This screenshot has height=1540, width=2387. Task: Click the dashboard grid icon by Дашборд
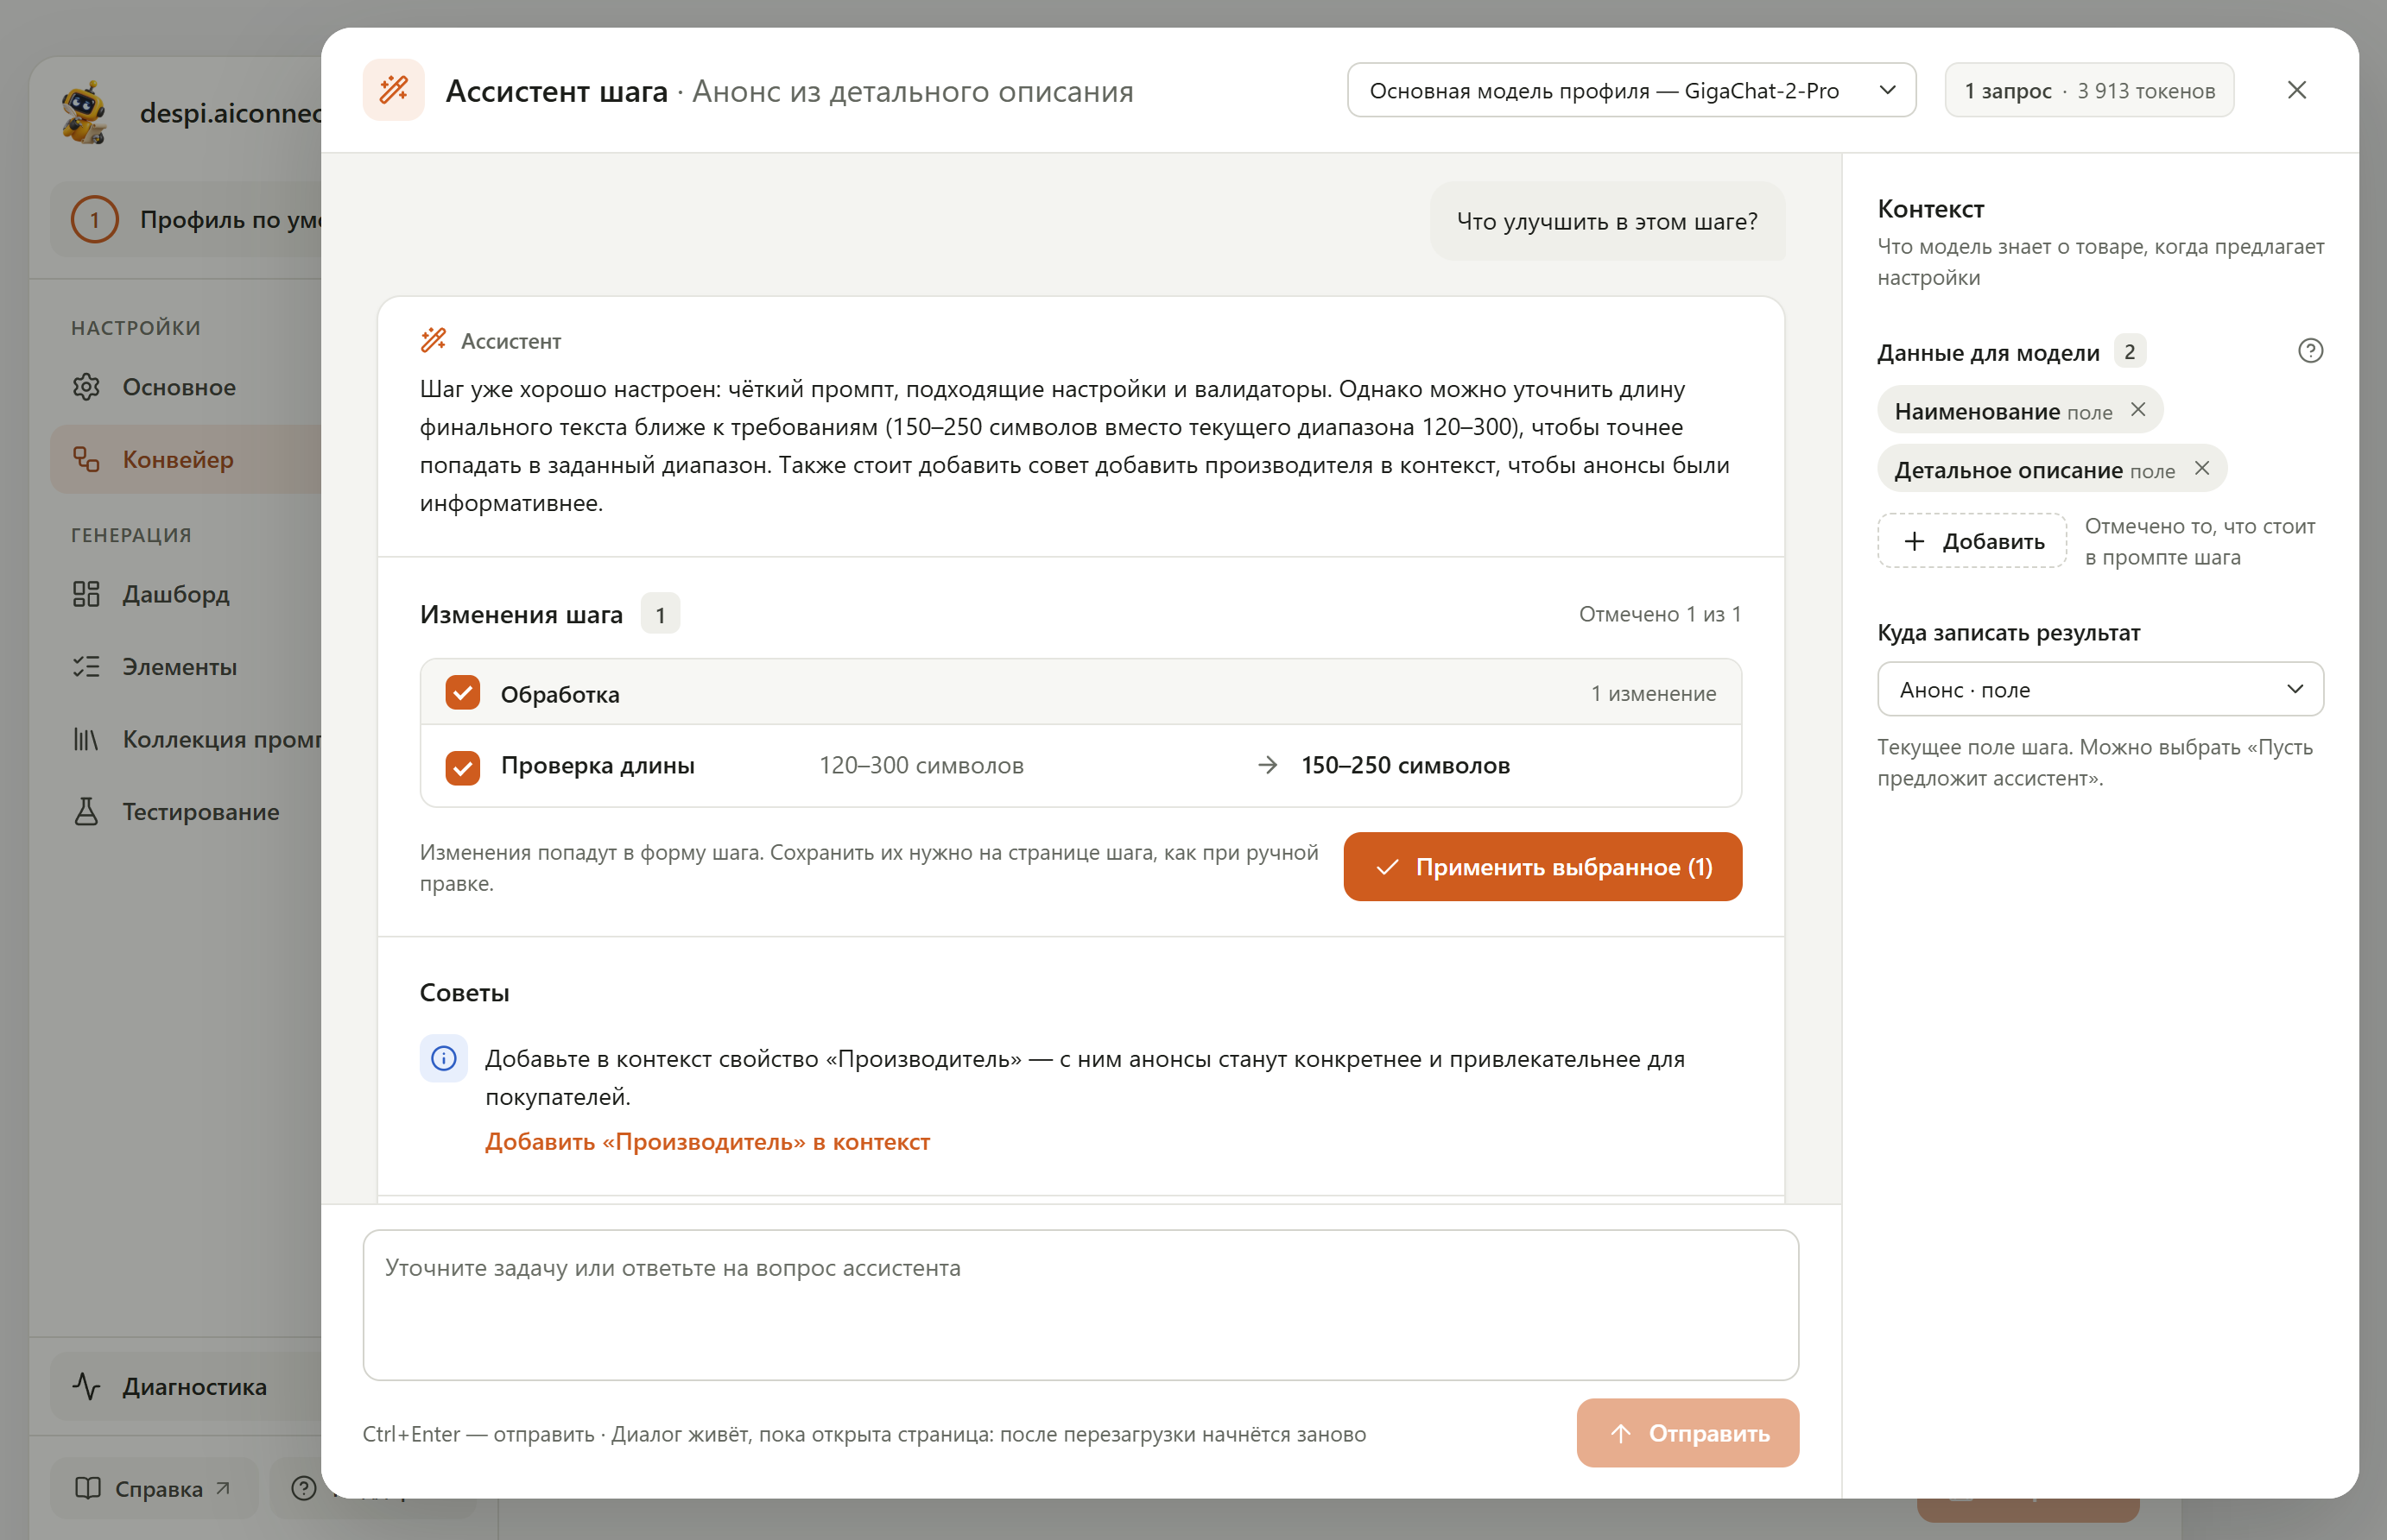[86, 594]
